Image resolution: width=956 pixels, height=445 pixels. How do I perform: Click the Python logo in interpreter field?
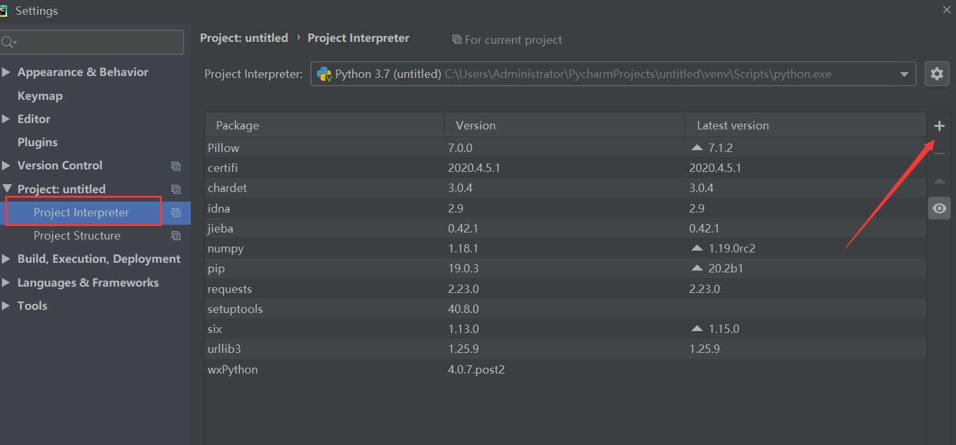(x=324, y=74)
